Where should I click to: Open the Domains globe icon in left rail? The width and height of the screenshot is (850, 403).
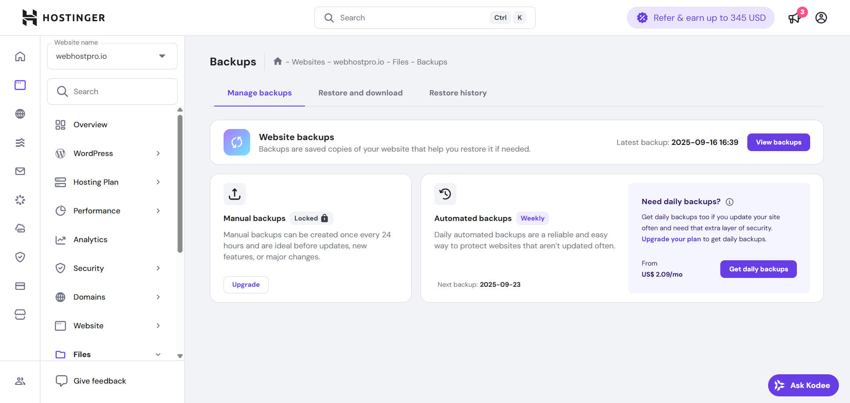click(20, 114)
